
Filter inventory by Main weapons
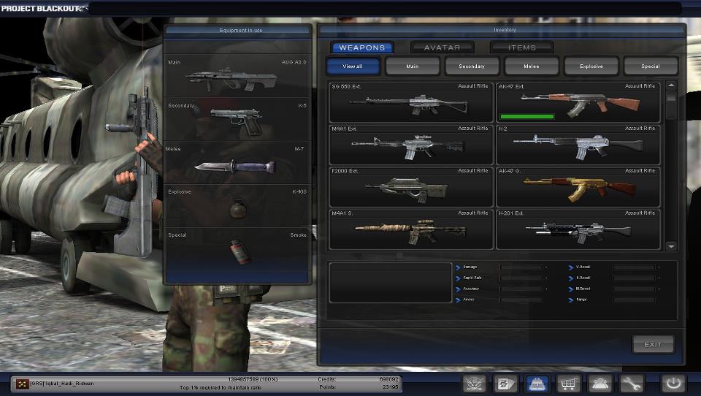pyautogui.click(x=412, y=66)
